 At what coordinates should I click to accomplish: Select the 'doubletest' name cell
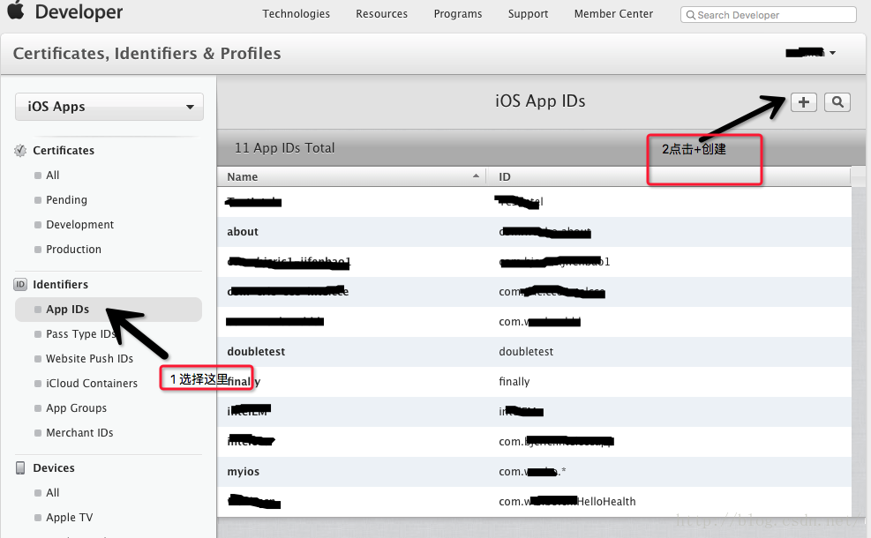pyautogui.click(x=256, y=351)
